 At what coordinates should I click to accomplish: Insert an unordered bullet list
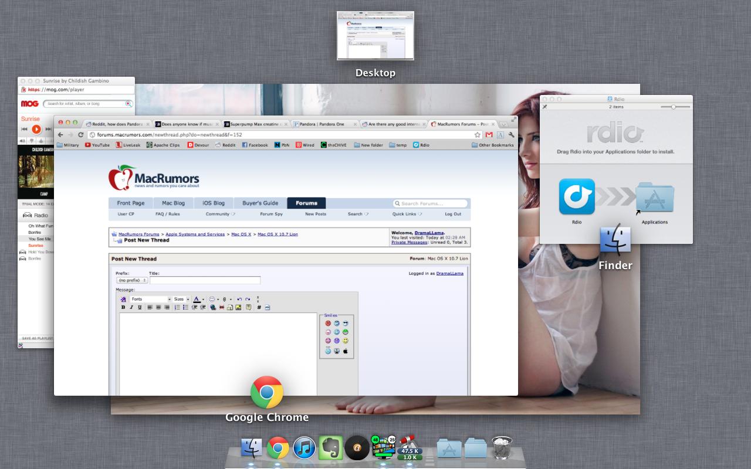click(185, 307)
